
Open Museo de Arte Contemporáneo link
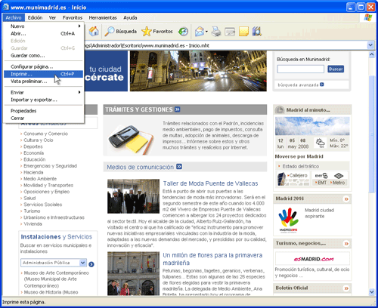pos(56,279)
